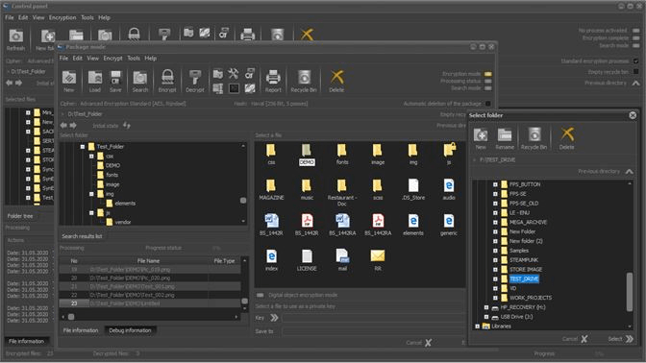The width and height of the screenshot is (646, 363).
Task: Click printer icon in Control panel toolbar
Action: [x=247, y=34]
